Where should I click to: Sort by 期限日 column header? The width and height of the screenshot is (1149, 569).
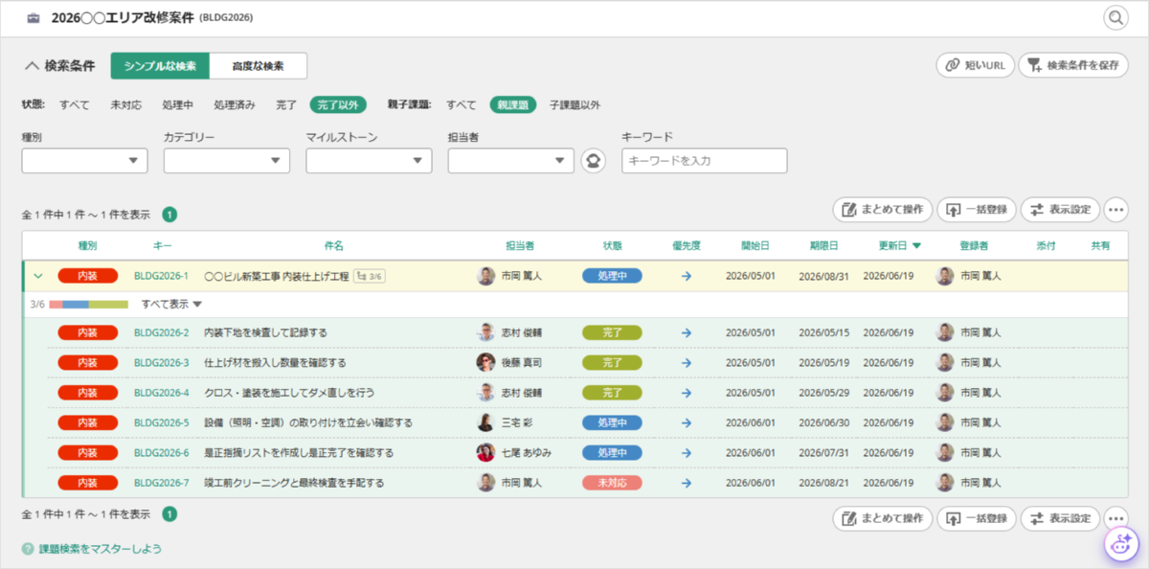[823, 246]
